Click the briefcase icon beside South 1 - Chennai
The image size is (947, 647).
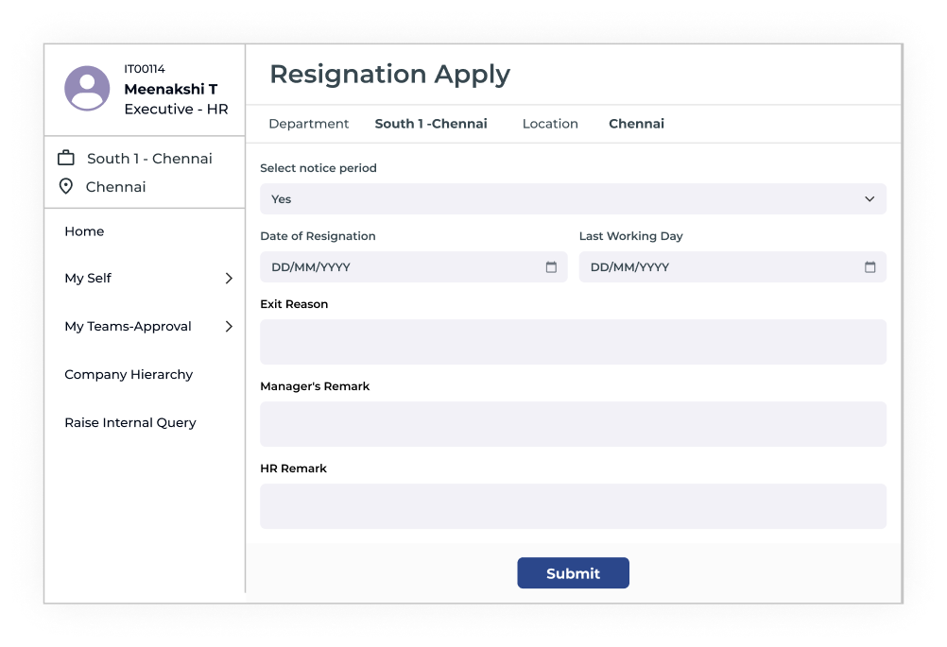[x=66, y=158]
